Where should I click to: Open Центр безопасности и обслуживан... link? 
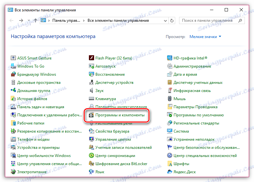(x=206, y=148)
